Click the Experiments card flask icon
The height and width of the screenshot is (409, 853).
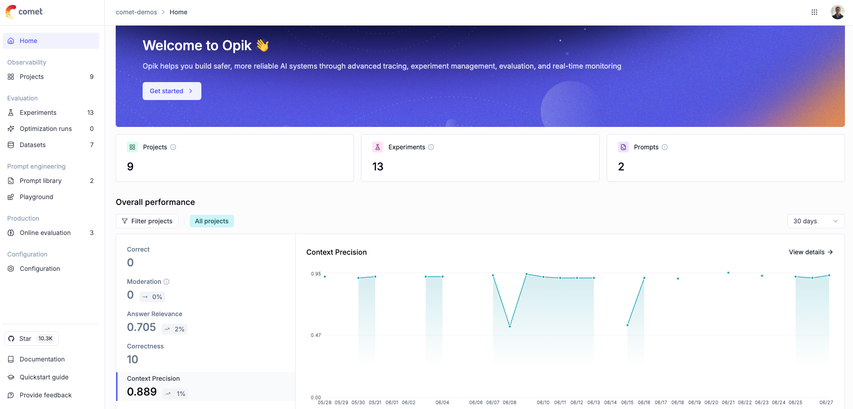tap(378, 147)
